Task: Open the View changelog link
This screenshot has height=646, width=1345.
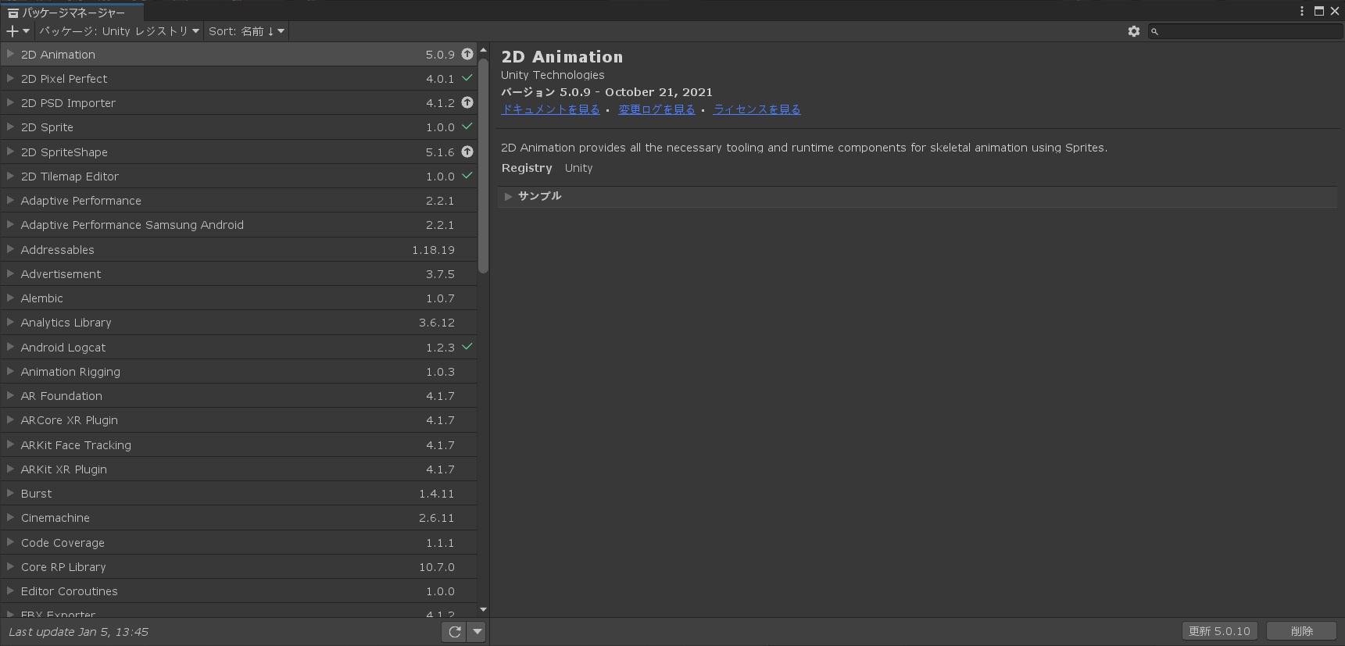Action: 656,109
